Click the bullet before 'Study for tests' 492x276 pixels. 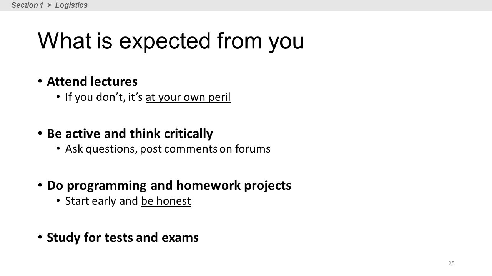pos(40,237)
